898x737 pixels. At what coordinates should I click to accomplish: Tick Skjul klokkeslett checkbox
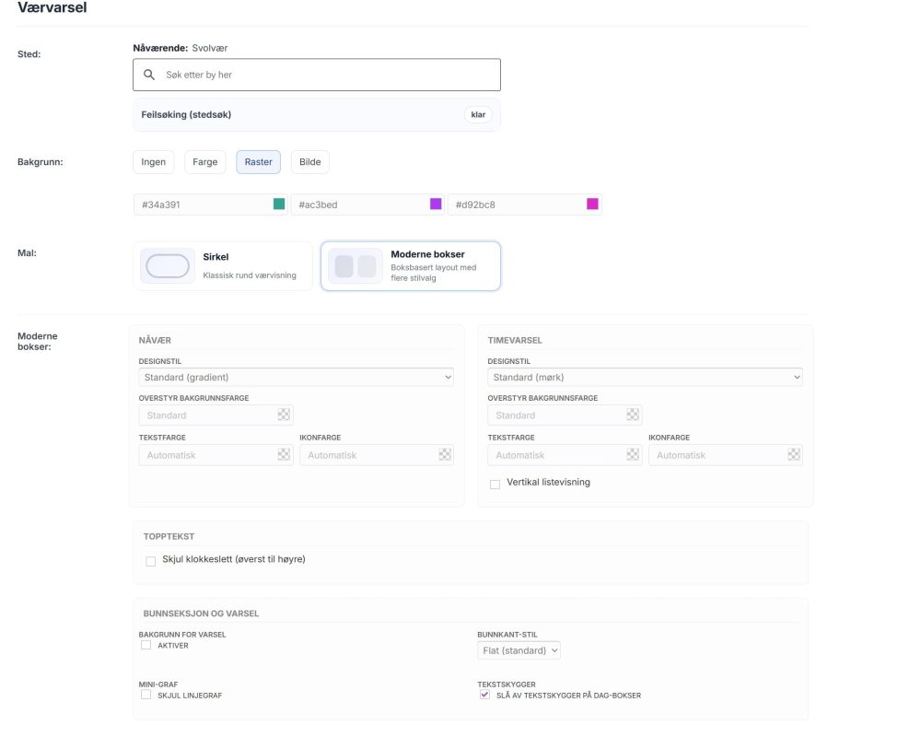pos(151,561)
